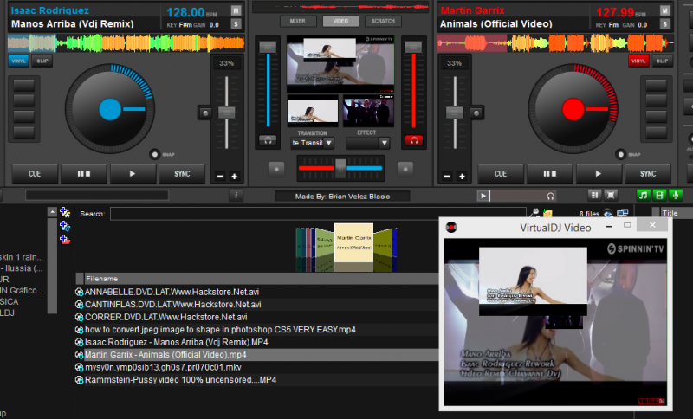693x419 pixels.
Task: Click the dual monitors icon in browser toolbar
Action: coord(623,213)
